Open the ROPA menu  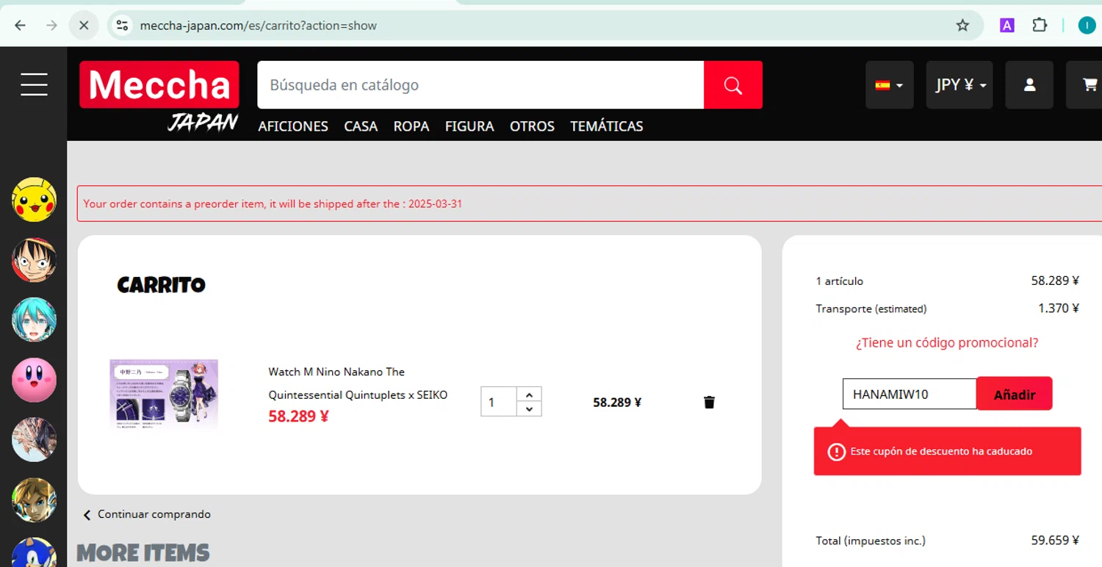(411, 126)
